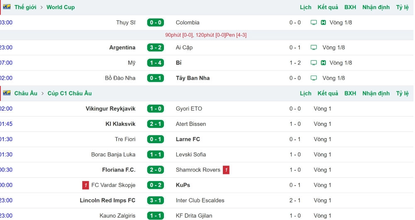This screenshot has height=220, width=415.
Task: Click the green H icon on Mỹ vs Bỉ row
Action: pos(323,63)
